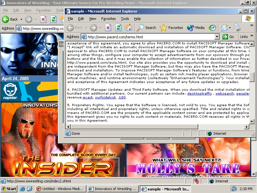Click the Forward arrow in the sample window
This screenshot has width=257, height=193.
click(93, 28)
